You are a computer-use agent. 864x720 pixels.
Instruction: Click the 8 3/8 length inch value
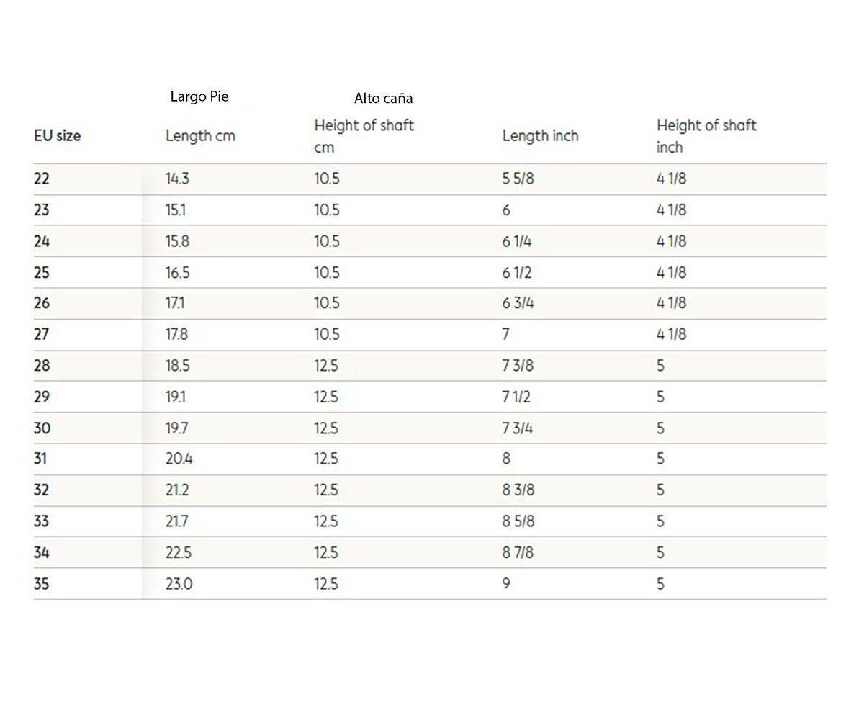coord(518,490)
